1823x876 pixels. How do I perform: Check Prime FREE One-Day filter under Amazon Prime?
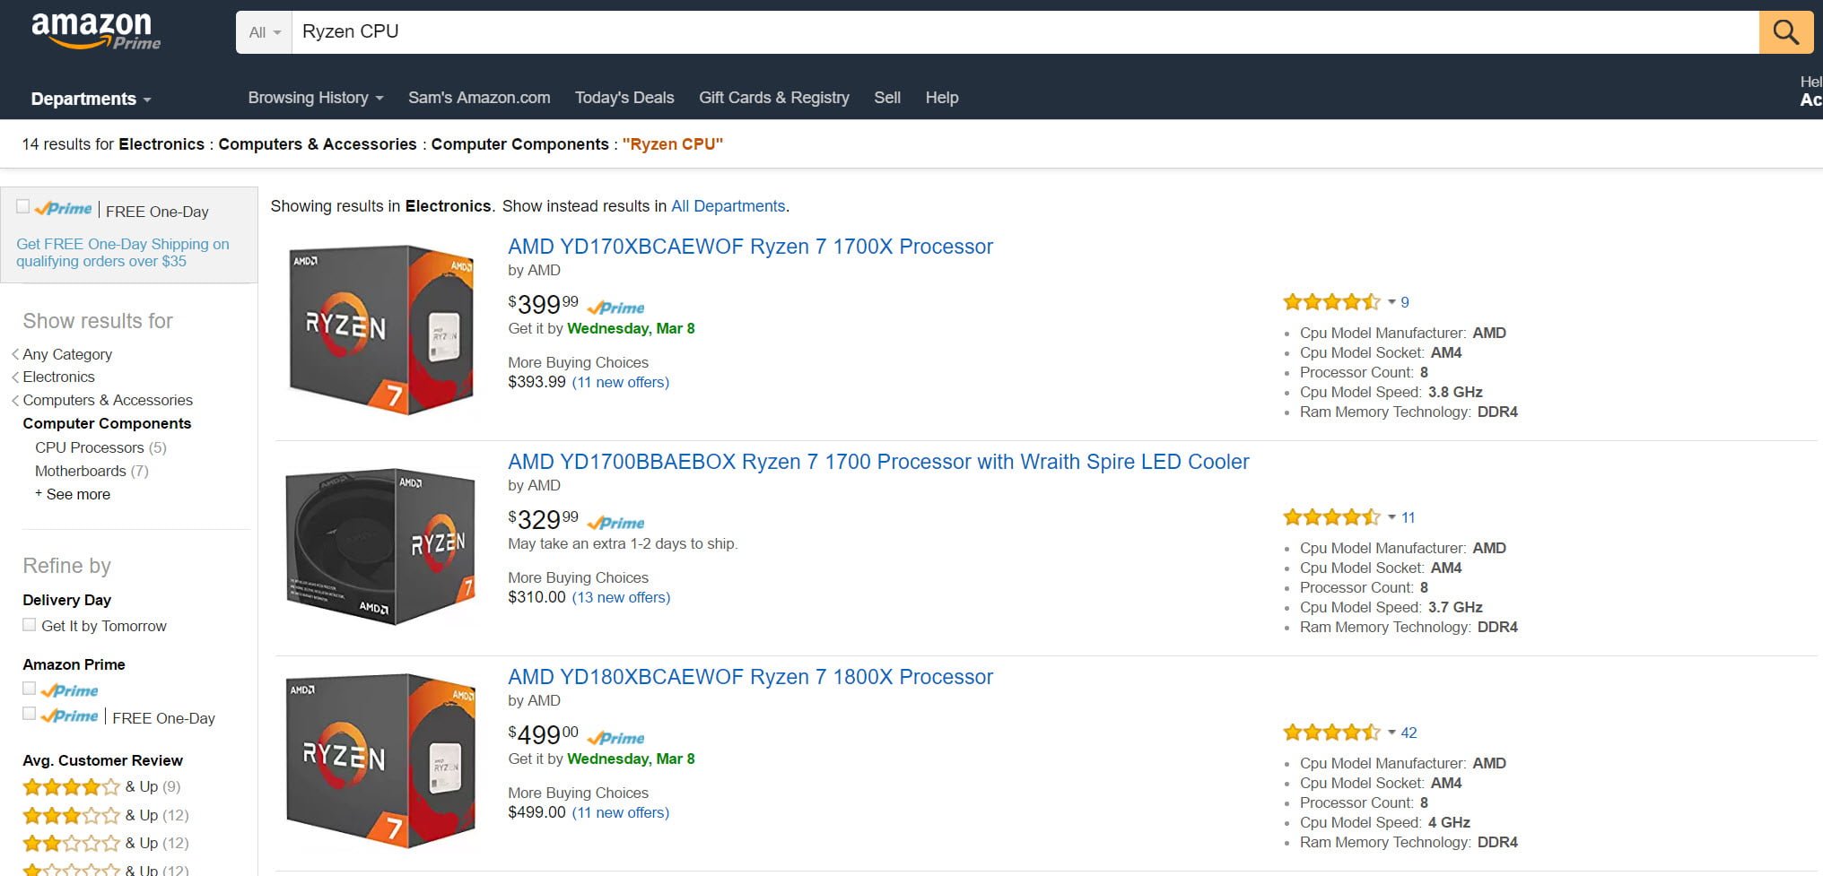pyautogui.click(x=30, y=714)
